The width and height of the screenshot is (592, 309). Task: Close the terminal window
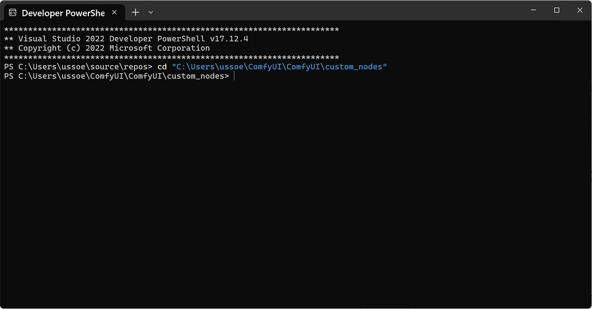(x=580, y=10)
